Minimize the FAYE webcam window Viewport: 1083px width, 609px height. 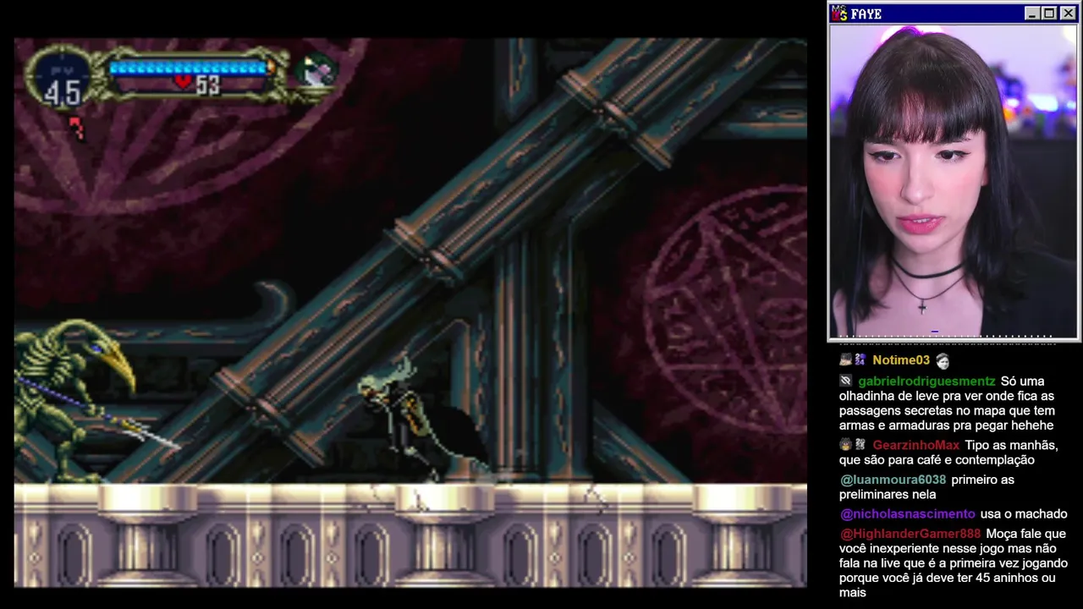click(1031, 13)
